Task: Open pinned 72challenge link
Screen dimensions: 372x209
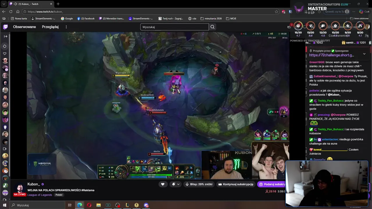Action: [x=332, y=55]
